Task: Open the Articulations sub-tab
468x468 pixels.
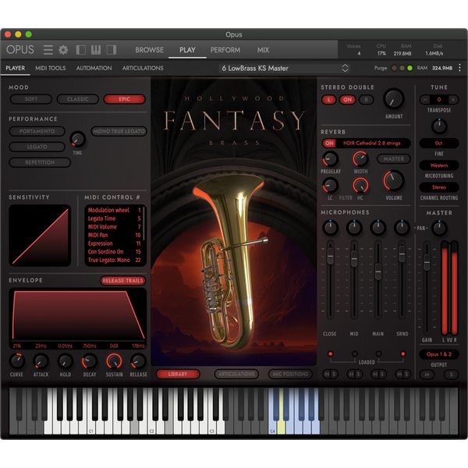Action: point(143,68)
